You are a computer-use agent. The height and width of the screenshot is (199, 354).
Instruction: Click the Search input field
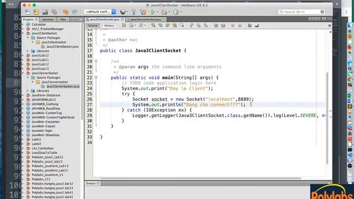(301, 12)
